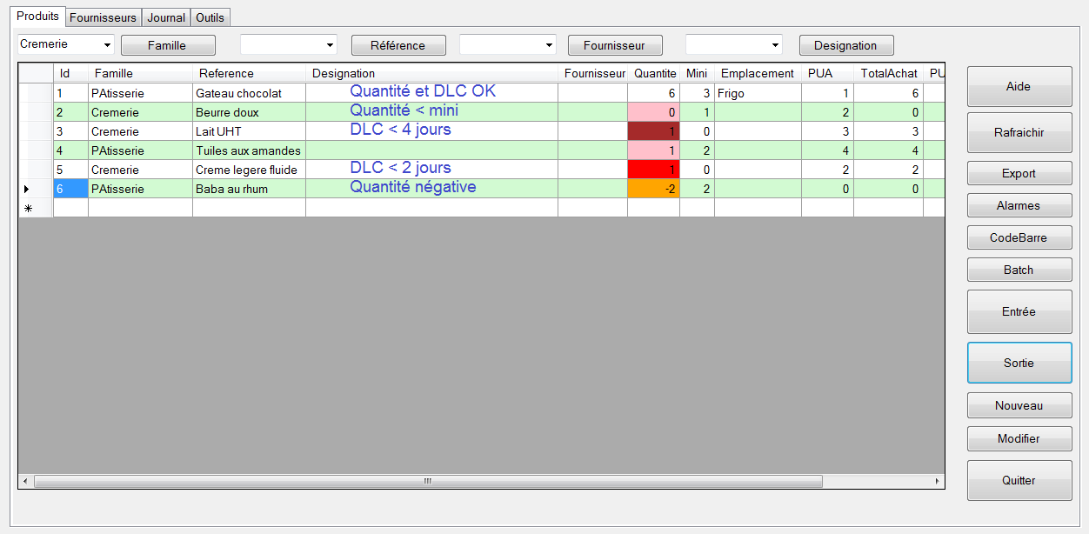Click the Emplacement column header
Image resolution: width=1089 pixels, height=534 pixels.
758,73
